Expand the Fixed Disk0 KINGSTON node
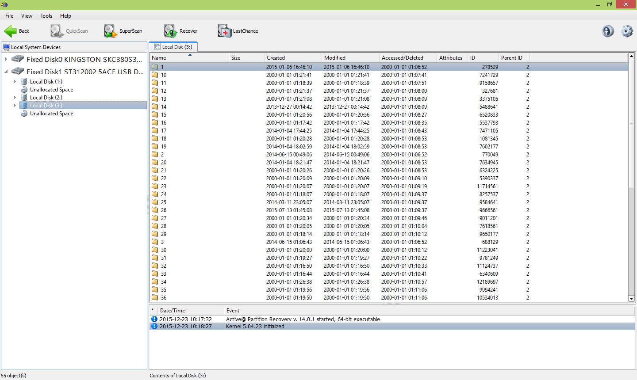Screen dimensions: 637x380 tap(6, 59)
